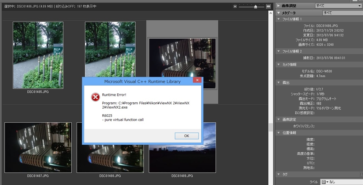Collapse the ファイル情報 1 section
Image resolution: width=363 pixels, height=185 pixels.
click(x=279, y=19)
